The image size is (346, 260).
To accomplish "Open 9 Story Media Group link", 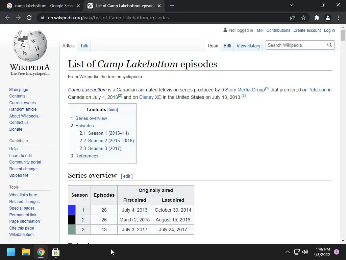I will pos(243,90).
